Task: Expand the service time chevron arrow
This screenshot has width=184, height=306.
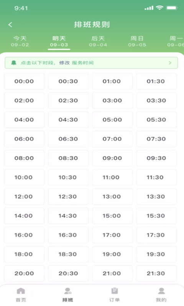Action: (x=170, y=63)
